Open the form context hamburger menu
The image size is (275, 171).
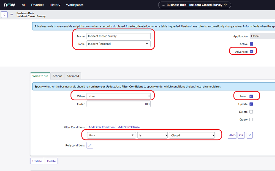[x=12, y=15]
